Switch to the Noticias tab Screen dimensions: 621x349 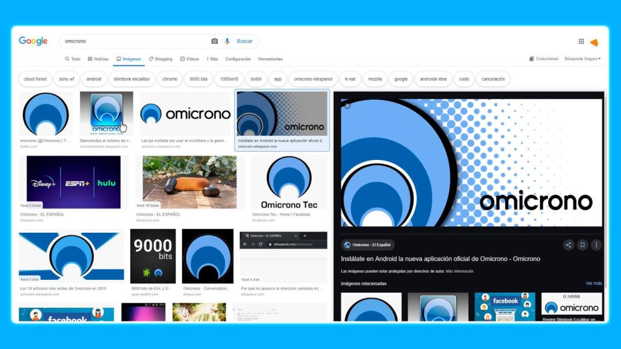pos(98,59)
